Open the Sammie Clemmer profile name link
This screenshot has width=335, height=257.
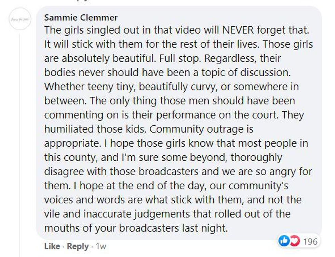click(x=81, y=17)
